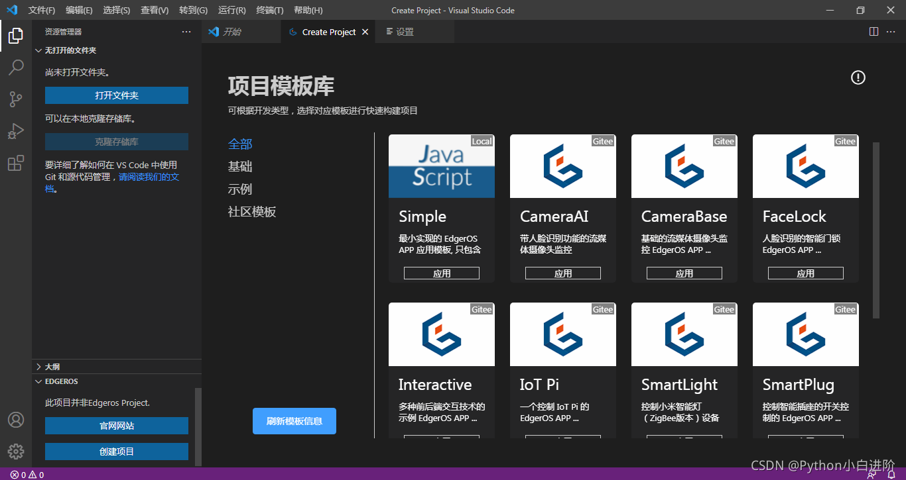Click the SmartPlug card title
Screen dimensions: 906x480
(799, 385)
